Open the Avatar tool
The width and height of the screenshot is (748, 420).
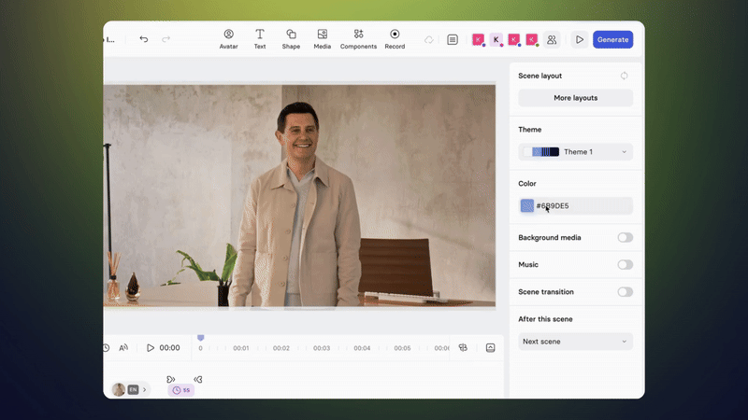pos(228,38)
